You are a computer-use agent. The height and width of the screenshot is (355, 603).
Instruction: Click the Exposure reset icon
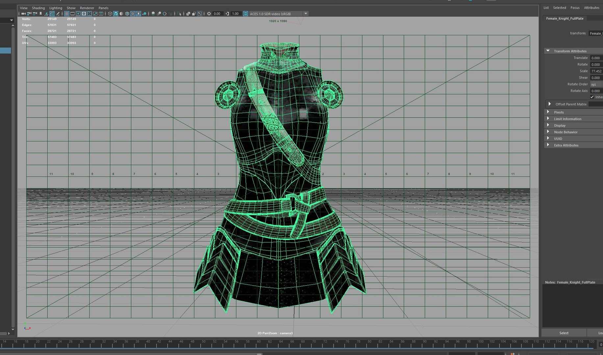[x=209, y=13]
